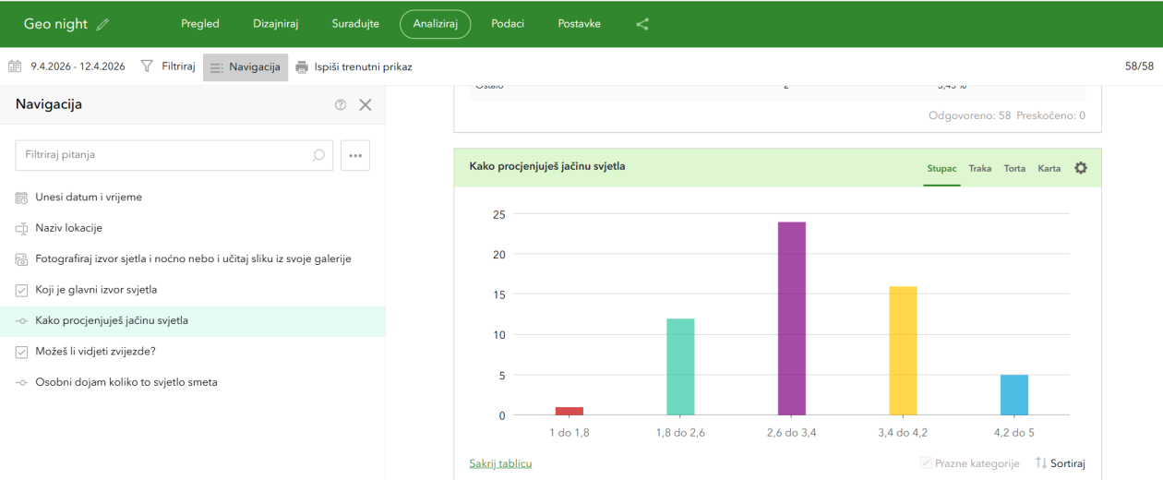This screenshot has height=480, width=1163.
Task: Open the three-dots more options button
Action: pos(355,155)
